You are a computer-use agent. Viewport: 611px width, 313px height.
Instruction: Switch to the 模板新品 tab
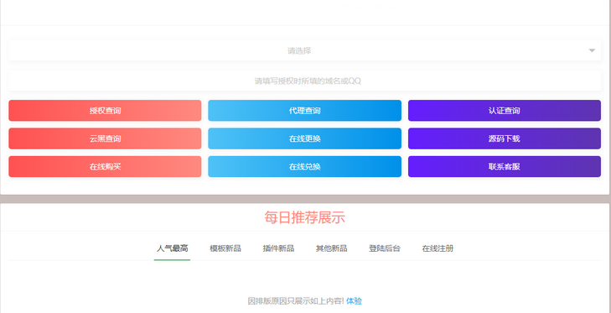tap(225, 248)
